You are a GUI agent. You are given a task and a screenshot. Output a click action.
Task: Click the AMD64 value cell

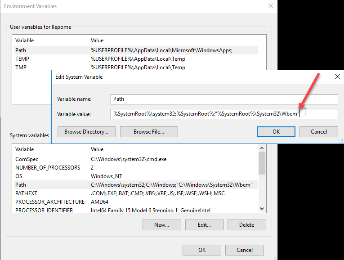(99, 202)
